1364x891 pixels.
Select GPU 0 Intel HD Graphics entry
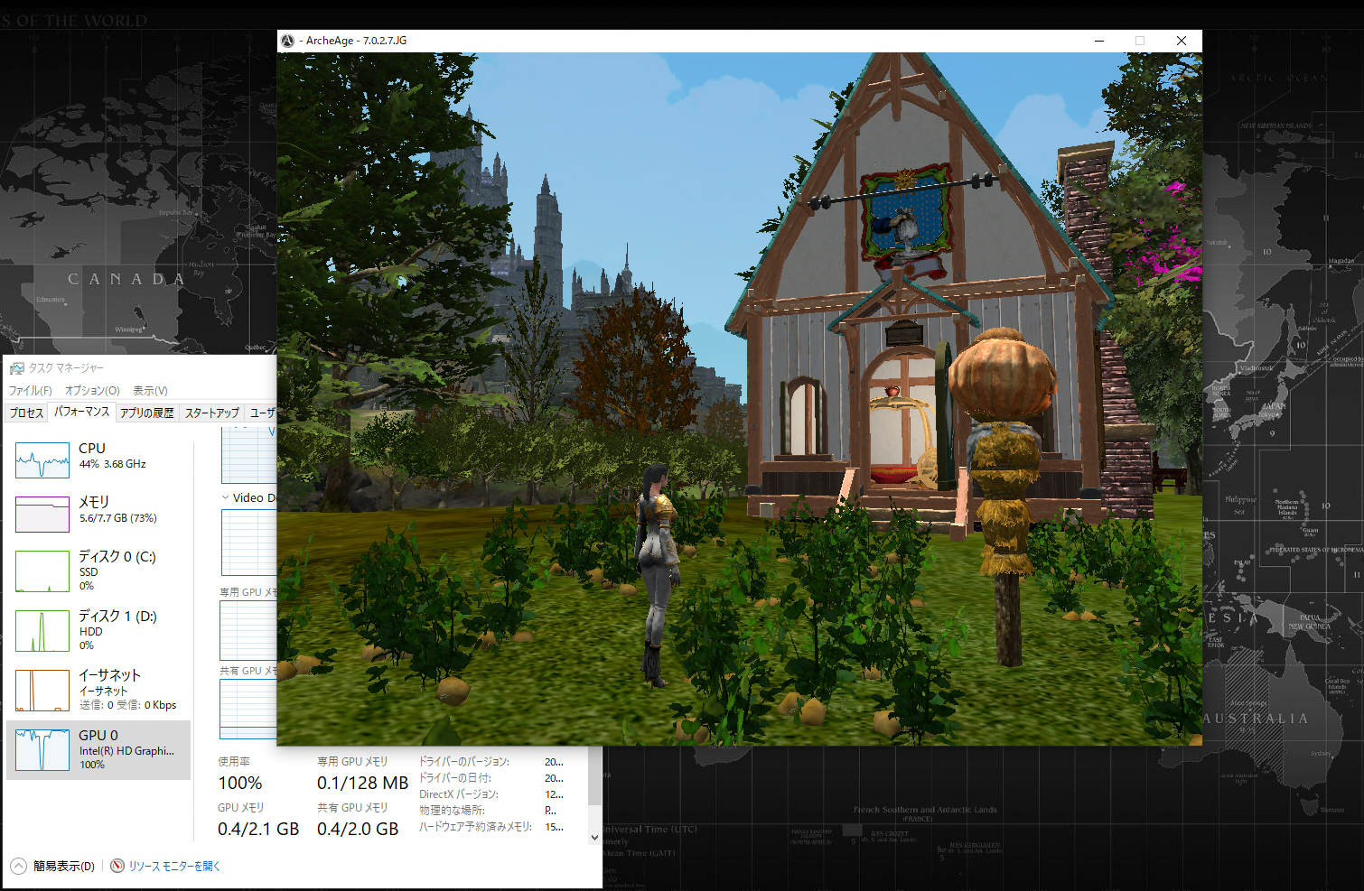tap(98, 749)
